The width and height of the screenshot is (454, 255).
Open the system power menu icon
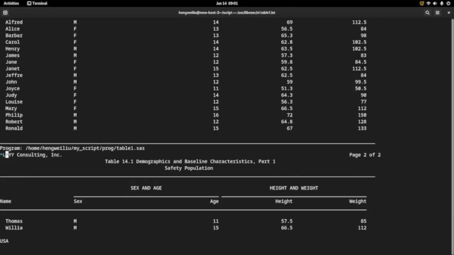[x=449, y=3]
